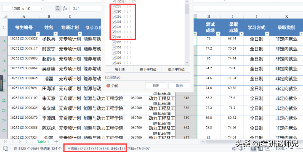This screenshot has width=303, height=152.
Task: Select column B header
Action: 49,16
